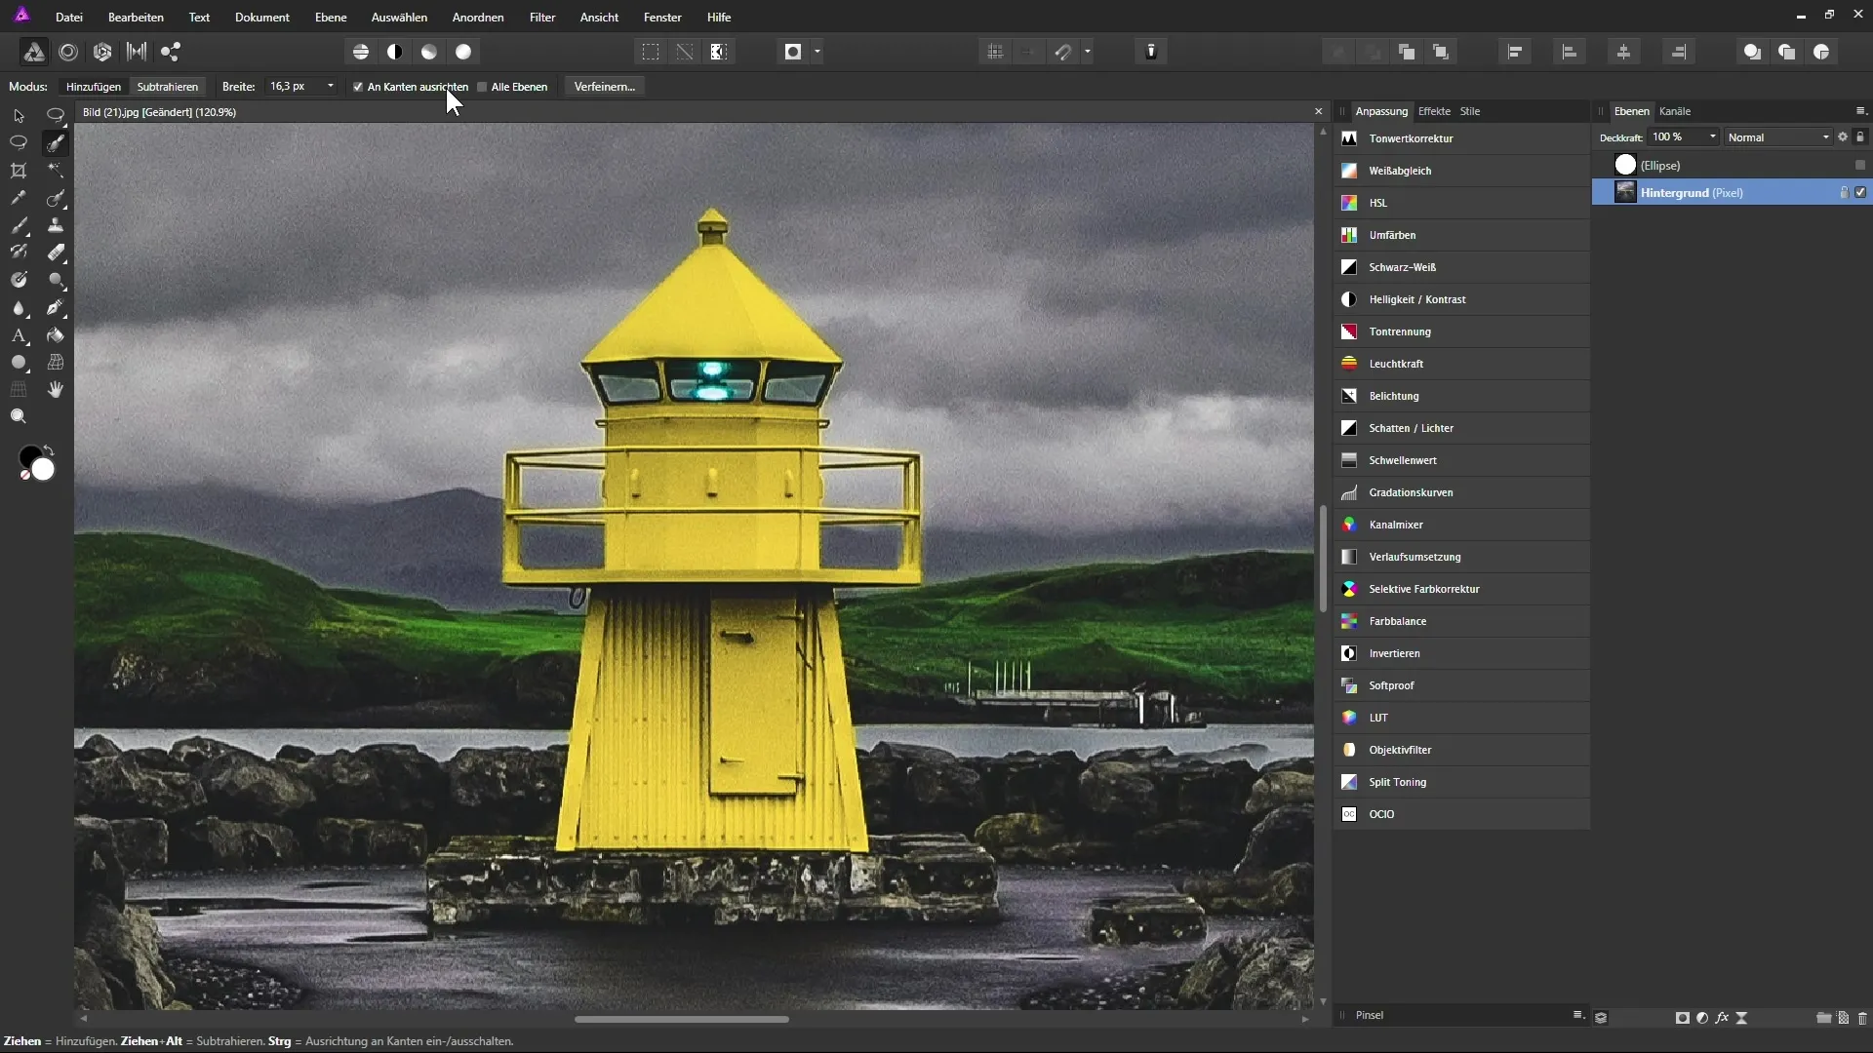
Task: Open the Normal blend mode dropdown
Action: pos(1778,137)
